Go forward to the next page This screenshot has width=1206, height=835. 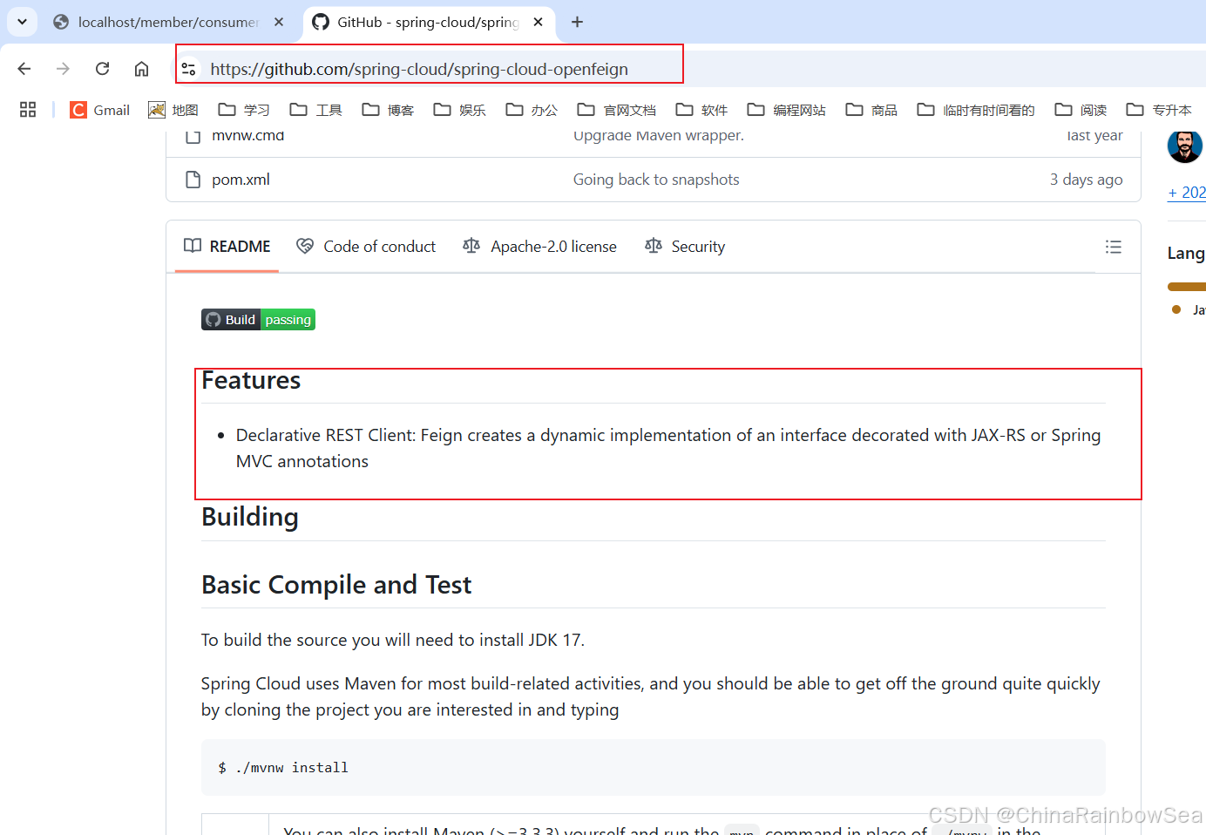[63, 69]
